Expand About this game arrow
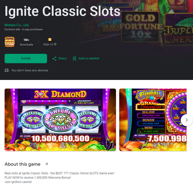This screenshot has height=185, width=193. click(x=47, y=164)
